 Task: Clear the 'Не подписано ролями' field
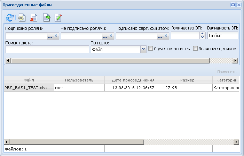111,36
